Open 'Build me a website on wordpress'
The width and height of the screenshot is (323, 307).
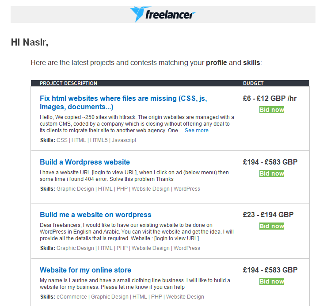95,215
